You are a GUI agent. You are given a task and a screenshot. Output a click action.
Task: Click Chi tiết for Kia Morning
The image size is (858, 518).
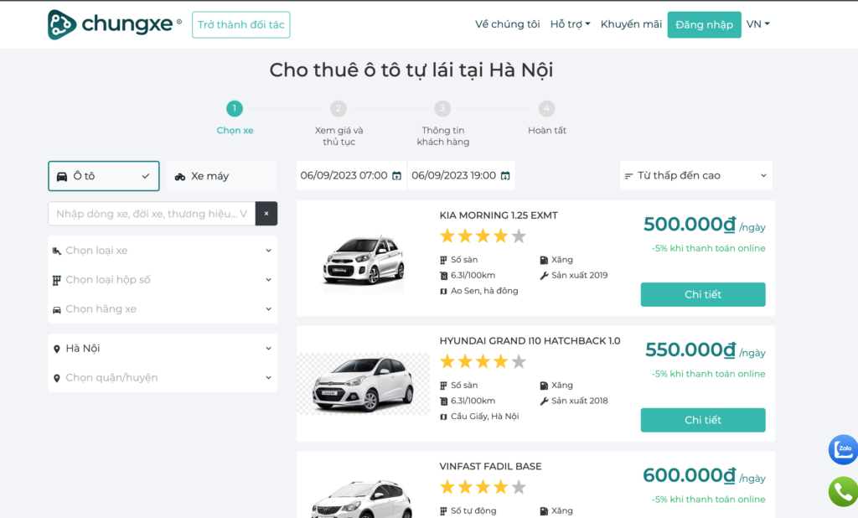(702, 294)
